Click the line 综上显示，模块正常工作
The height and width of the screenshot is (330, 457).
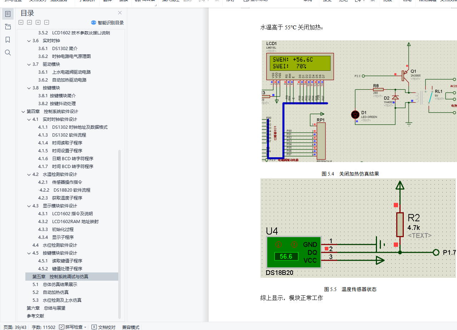pos(292,298)
